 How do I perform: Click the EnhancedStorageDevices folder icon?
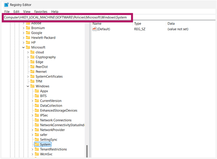(x=37, y=110)
